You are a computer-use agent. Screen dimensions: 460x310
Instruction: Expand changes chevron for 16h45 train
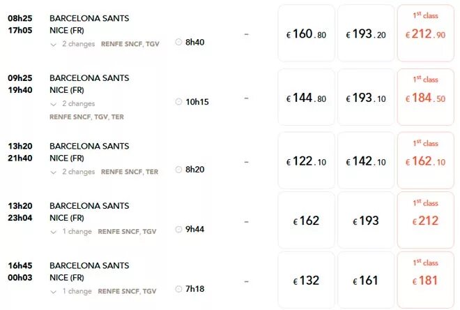[53, 292]
